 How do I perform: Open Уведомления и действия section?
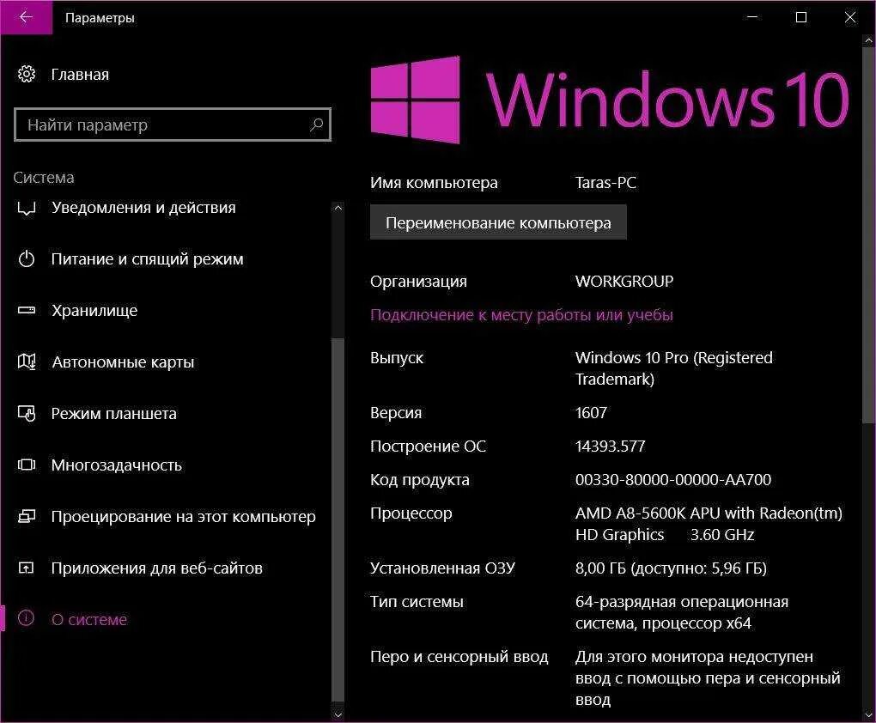pos(143,207)
